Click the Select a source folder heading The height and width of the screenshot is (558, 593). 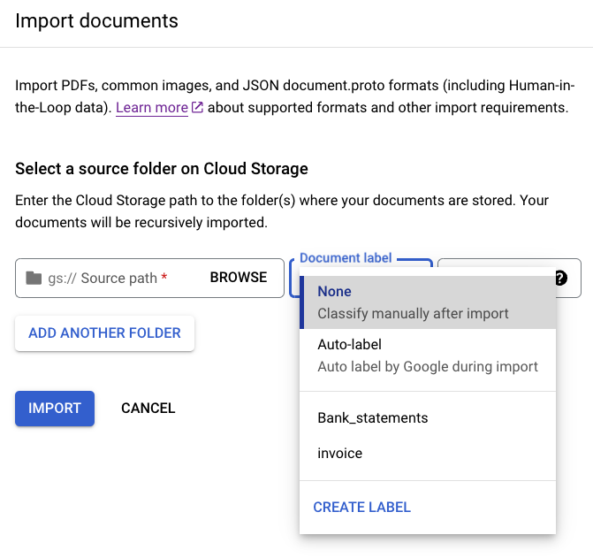[x=162, y=168]
